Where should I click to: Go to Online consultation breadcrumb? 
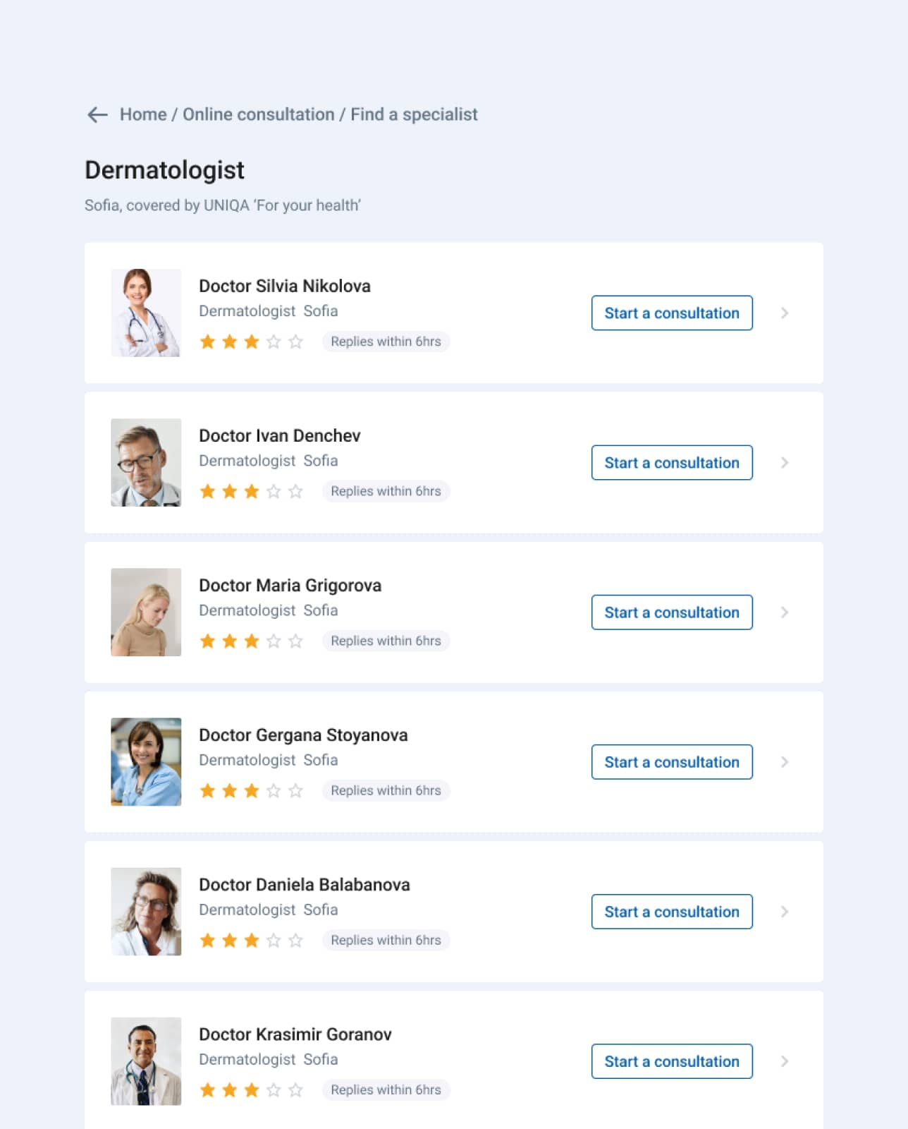[259, 114]
